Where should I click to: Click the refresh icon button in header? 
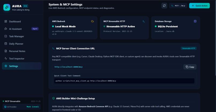[x=164, y=6]
